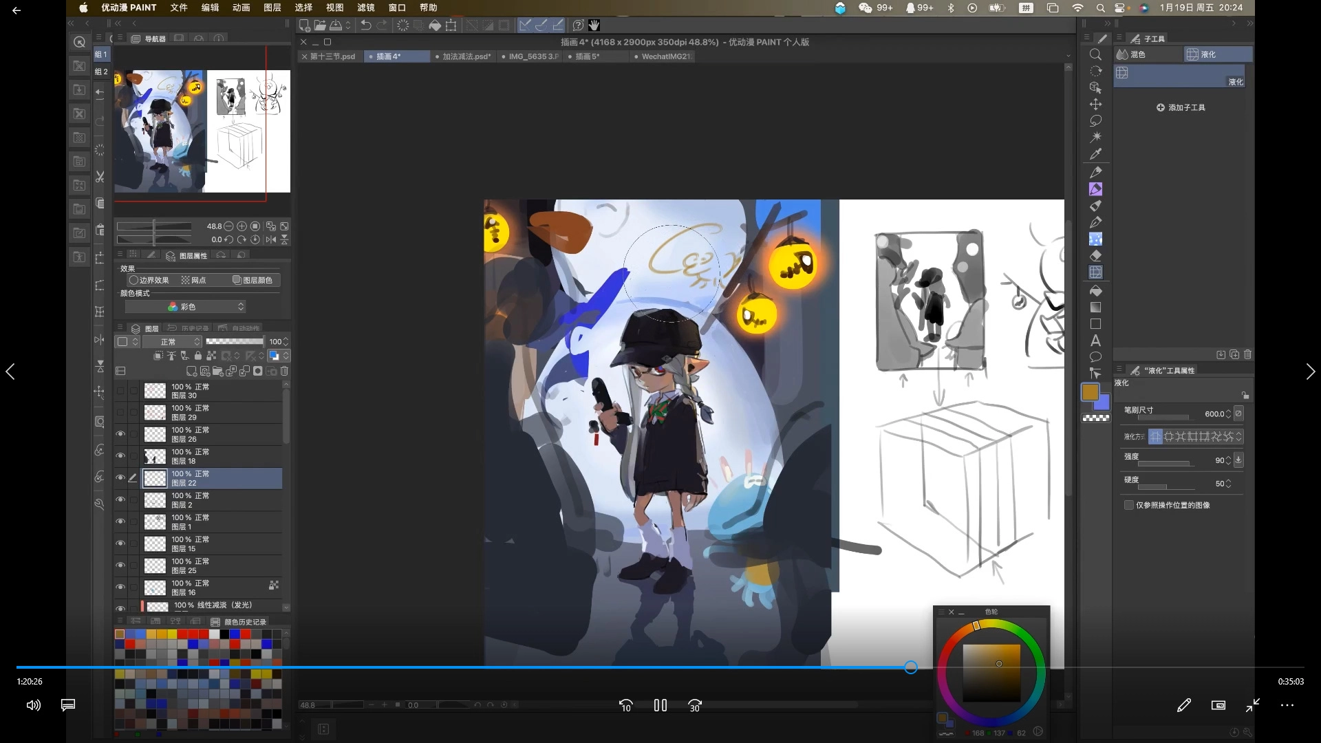Select the Zoom magnifier tool
This screenshot has width=1321, height=743.
point(1095,54)
